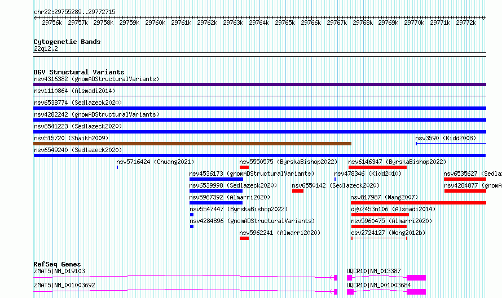Click dgv2453n106 (Alsmadi2014) label
The image size is (502, 298).
point(393,209)
